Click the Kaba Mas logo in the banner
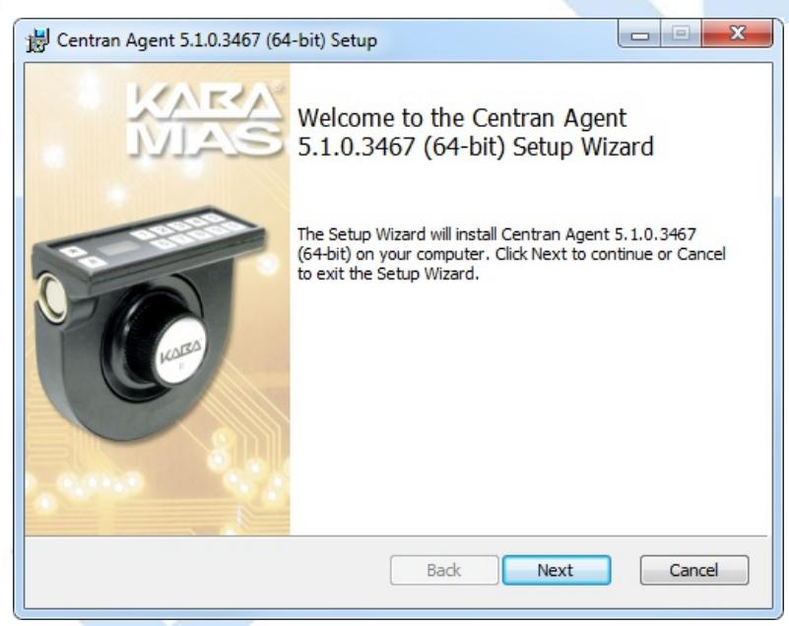This screenshot has width=789, height=626. (204, 120)
